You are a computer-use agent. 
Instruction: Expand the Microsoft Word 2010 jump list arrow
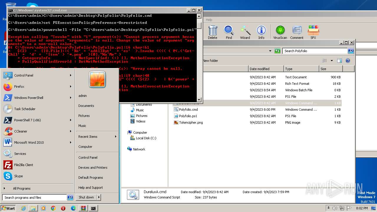click(x=71, y=143)
